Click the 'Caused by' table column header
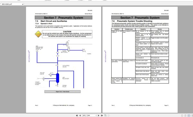 pos(143,29)
